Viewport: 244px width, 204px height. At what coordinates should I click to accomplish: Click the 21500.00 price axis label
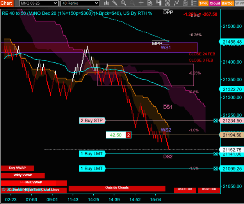point(232,26)
